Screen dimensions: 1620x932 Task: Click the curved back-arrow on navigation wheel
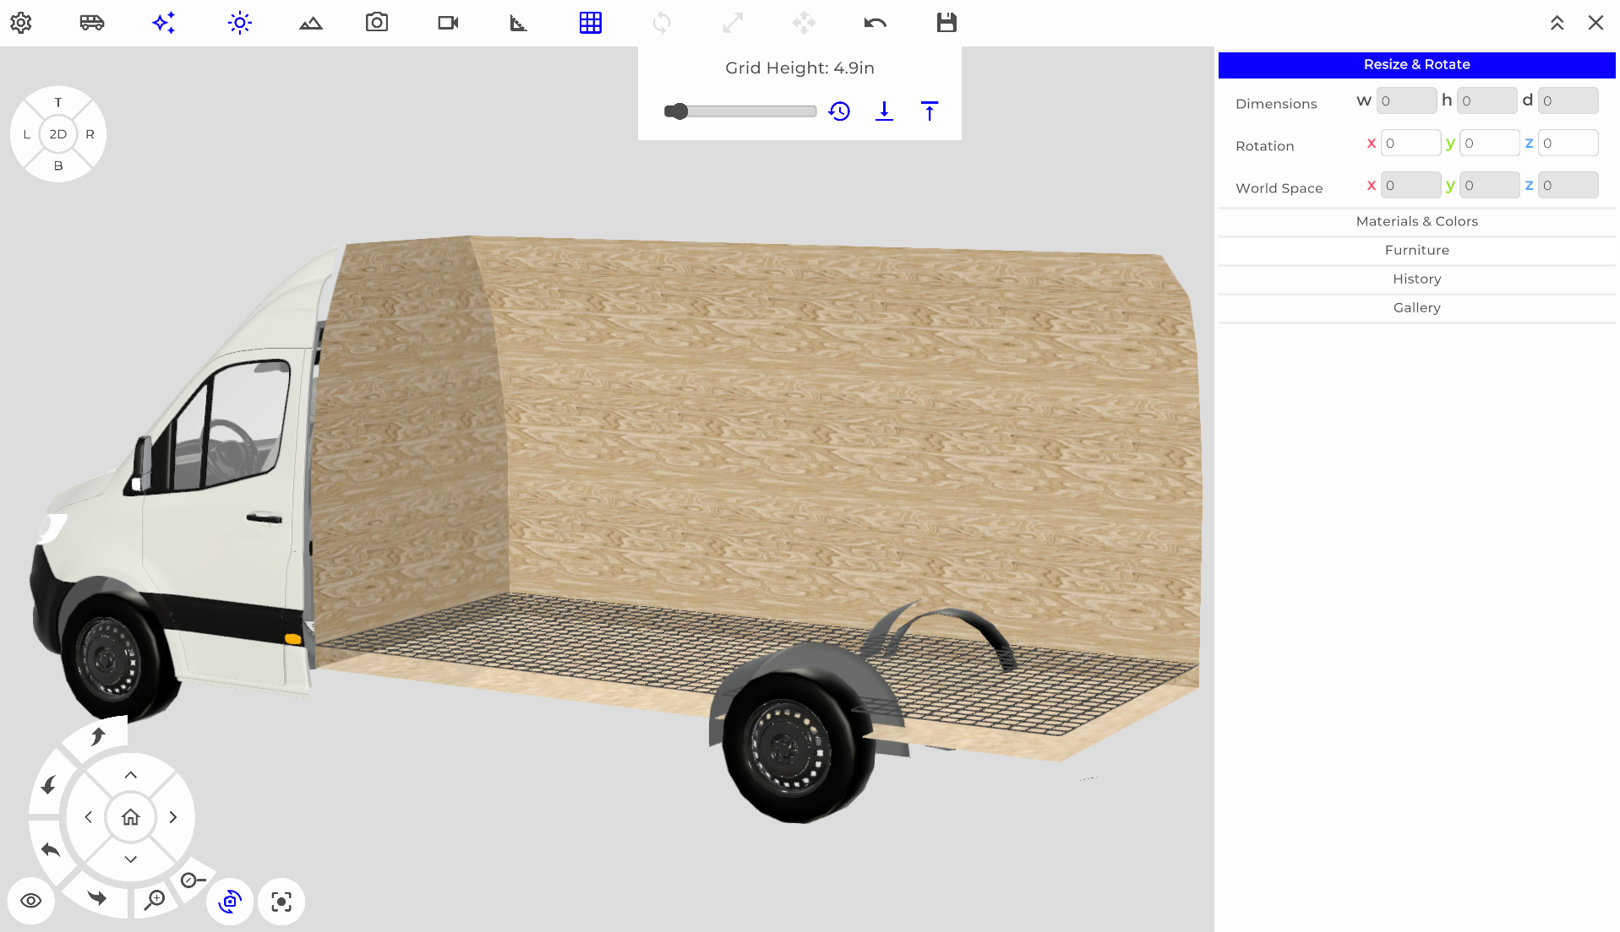coord(51,849)
